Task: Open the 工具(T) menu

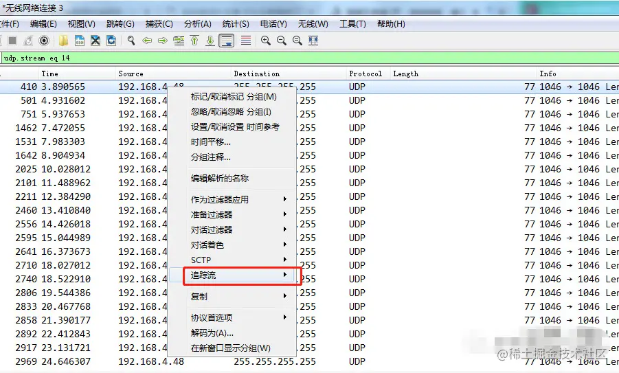Action: click(x=352, y=24)
